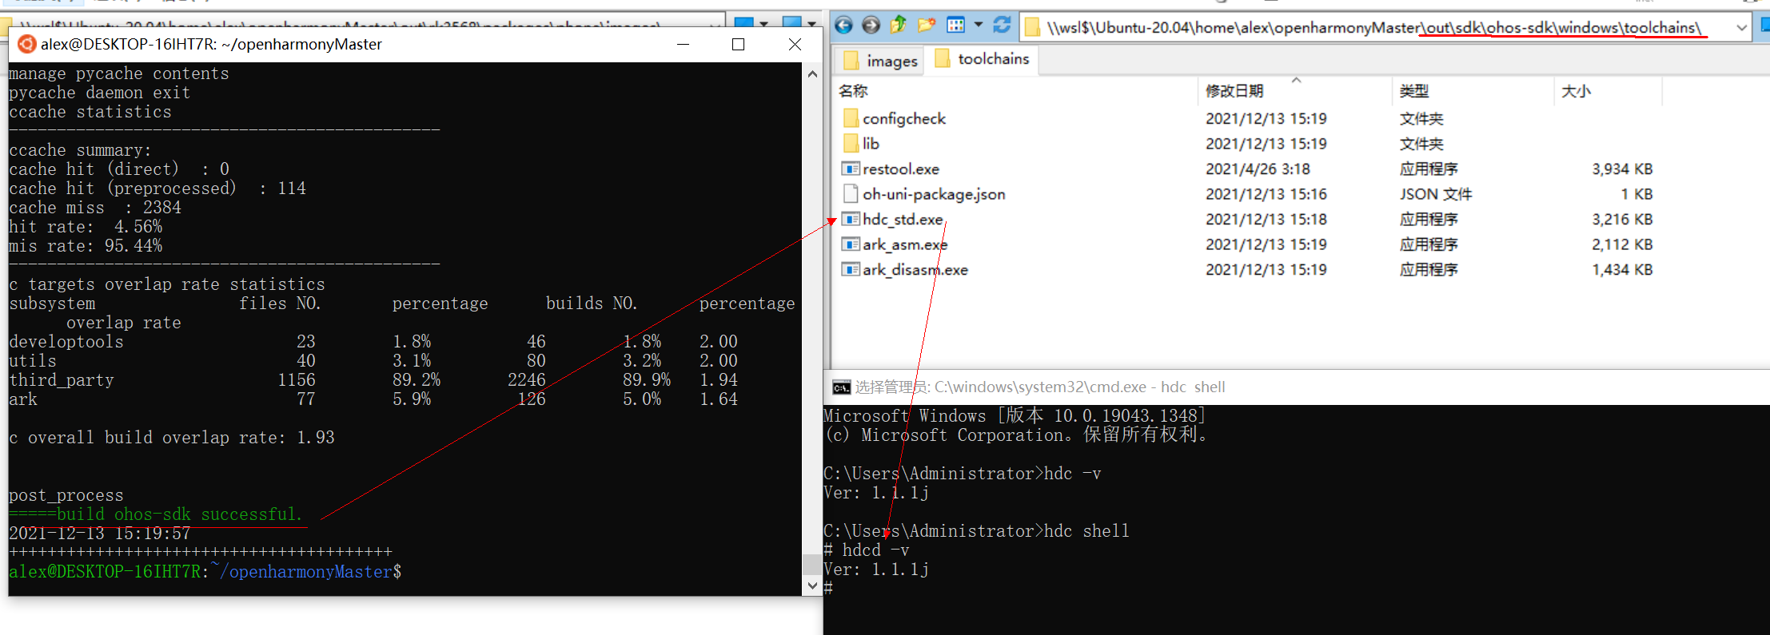Switch to the toolchains tab

click(982, 59)
